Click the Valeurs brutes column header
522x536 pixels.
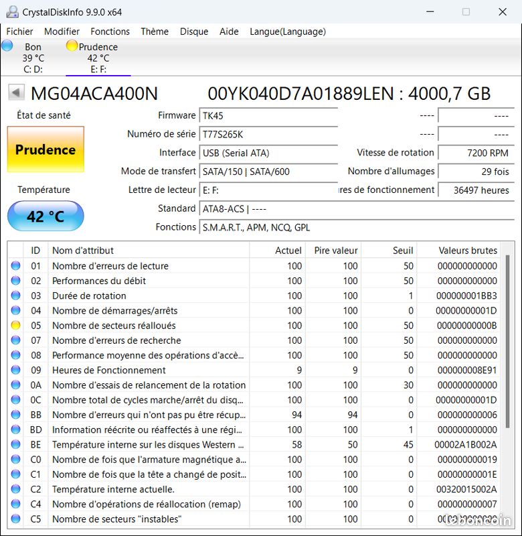pos(458,250)
